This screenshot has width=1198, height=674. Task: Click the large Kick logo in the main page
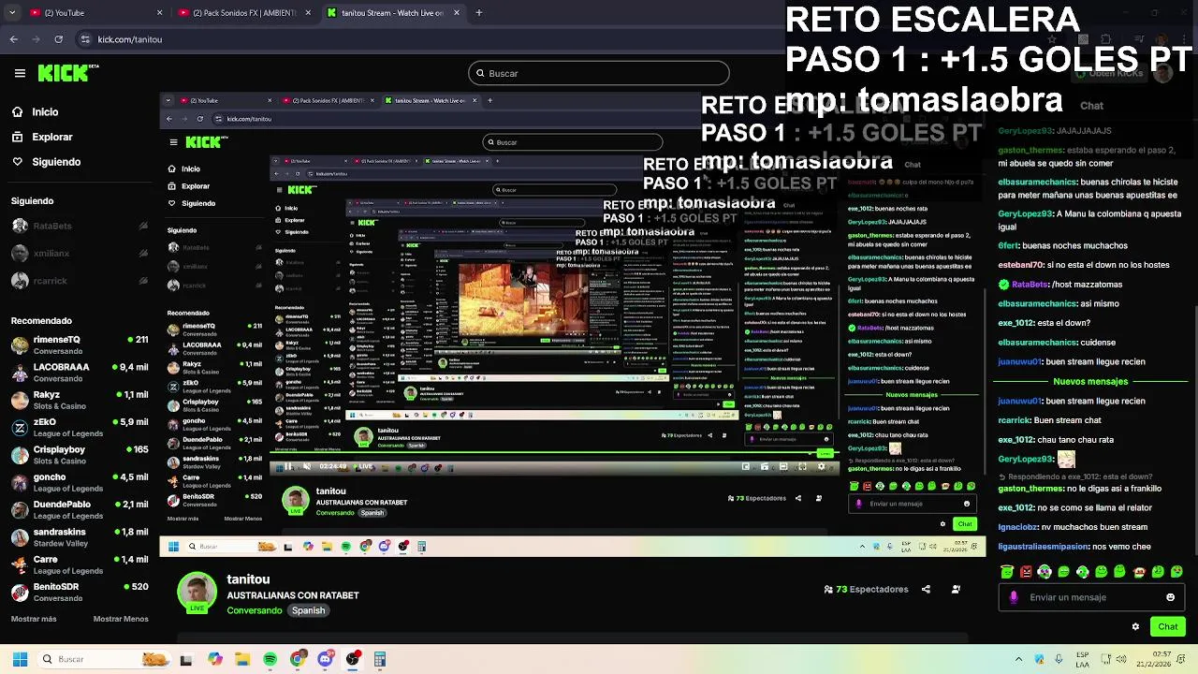(68, 73)
